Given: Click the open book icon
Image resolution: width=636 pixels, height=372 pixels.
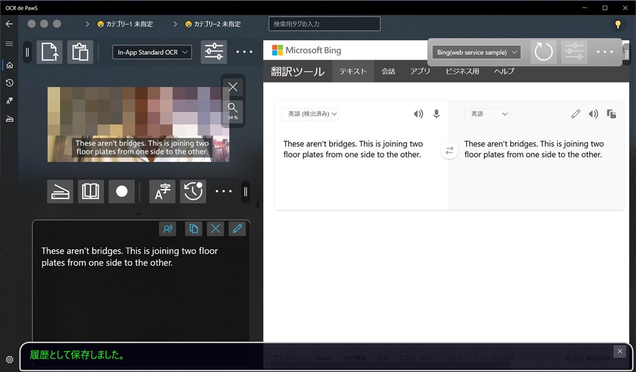Looking at the screenshot, I should coord(91,192).
